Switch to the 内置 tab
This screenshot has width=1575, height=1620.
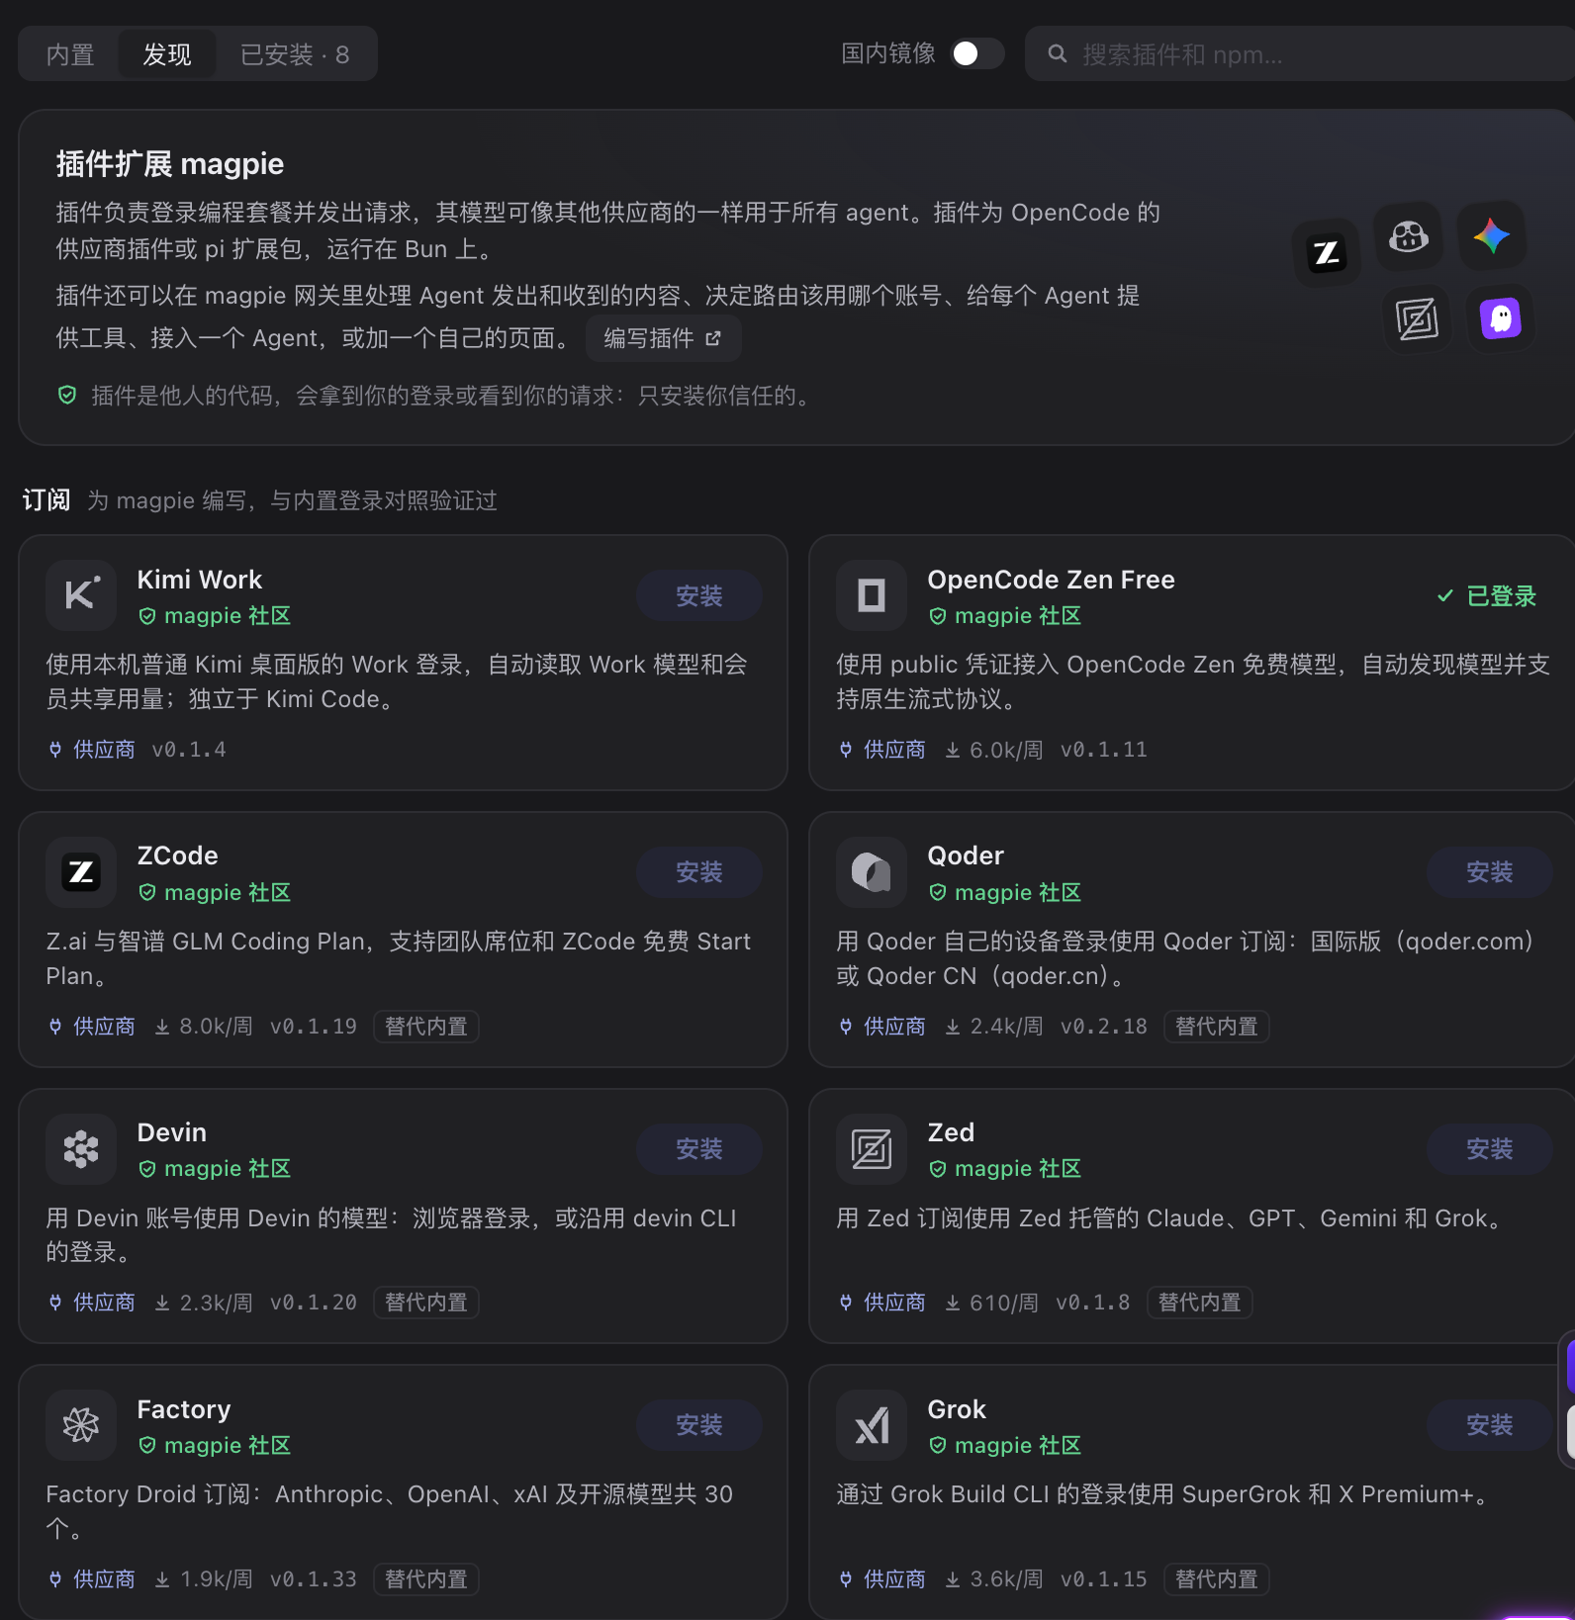click(x=70, y=54)
